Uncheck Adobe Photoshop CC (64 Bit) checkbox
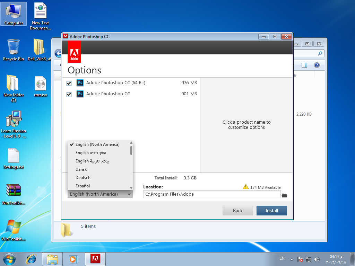Screen dimensions: 355x266 point(69,83)
